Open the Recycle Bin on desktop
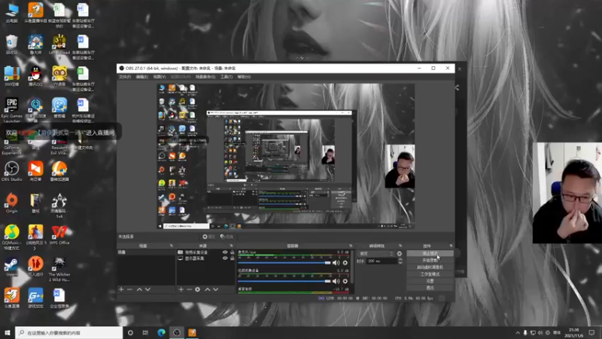The height and width of the screenshot is (339, 602). [11, 44]
